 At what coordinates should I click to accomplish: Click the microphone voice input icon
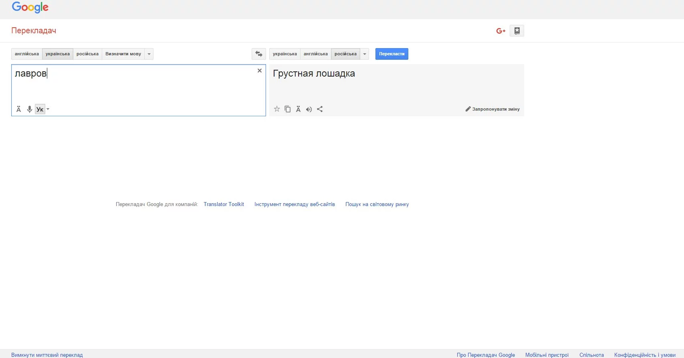(29, 109)
